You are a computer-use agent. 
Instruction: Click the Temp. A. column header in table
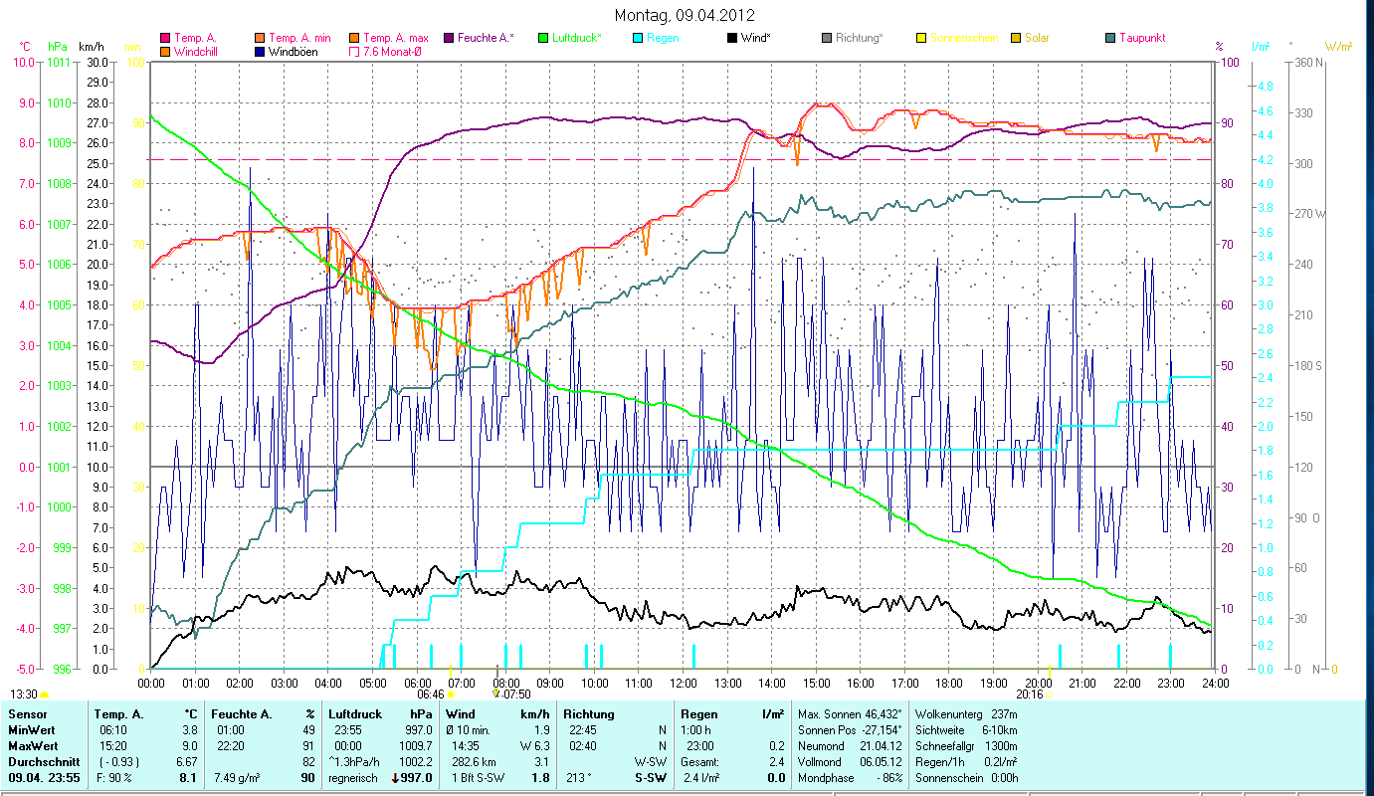pyautogui.click(x=118, y=714)
